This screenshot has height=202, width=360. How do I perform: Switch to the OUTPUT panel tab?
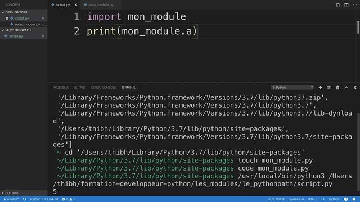tap(80, 88)
